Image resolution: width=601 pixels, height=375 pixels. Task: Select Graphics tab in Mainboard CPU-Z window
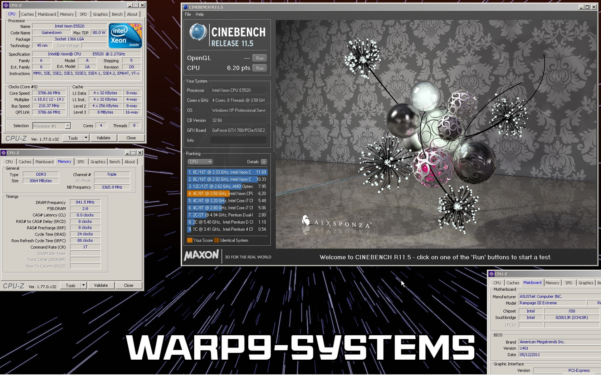point(586,283)
